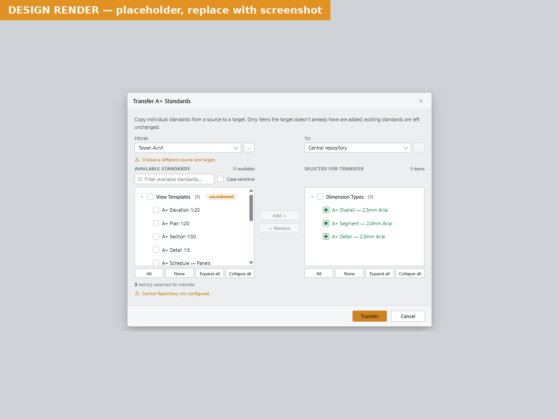
Task: Select None in the available standards list
Action: click(179, 273)
